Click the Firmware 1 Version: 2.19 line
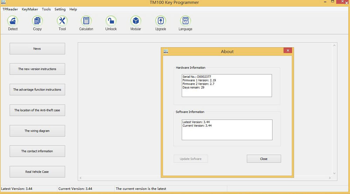350x194 pixels. (x=199, y=80)
